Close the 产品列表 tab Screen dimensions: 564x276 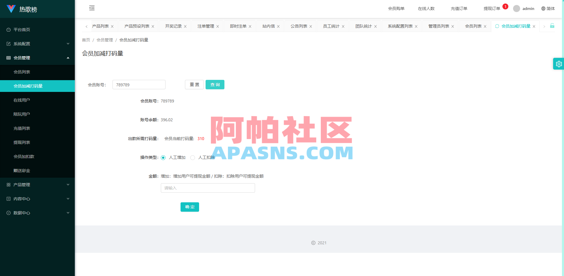tap(112, 26)
